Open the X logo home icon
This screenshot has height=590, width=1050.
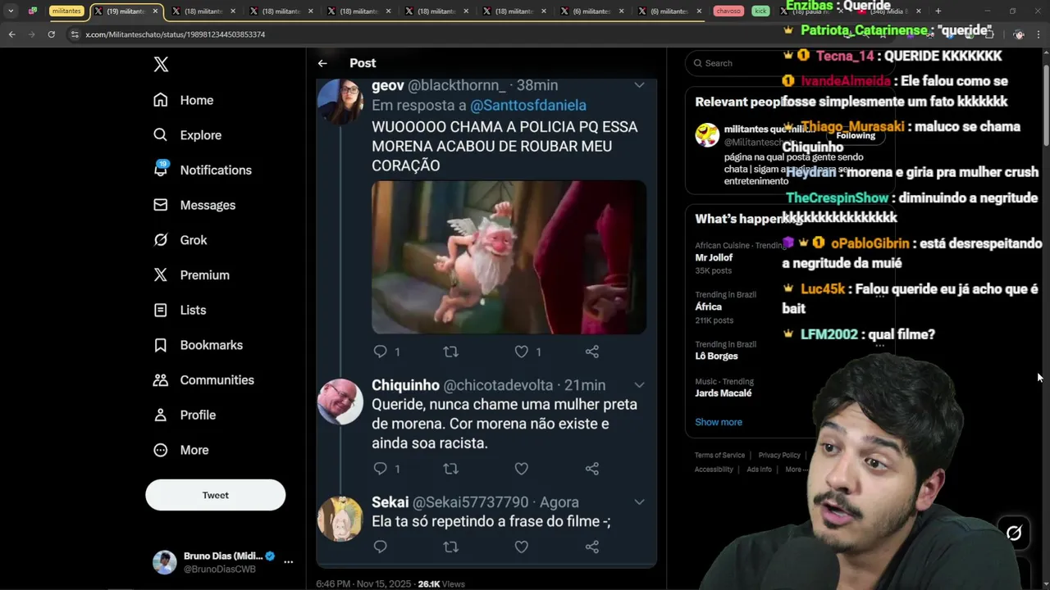[x=161, y=65]
